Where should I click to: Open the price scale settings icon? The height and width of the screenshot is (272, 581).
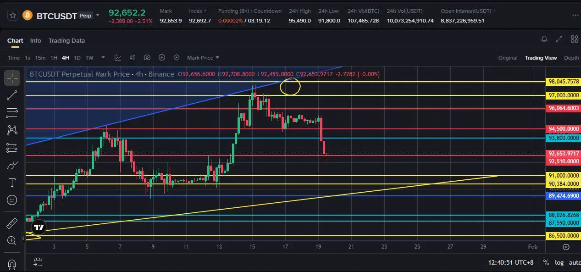point(566,247)
